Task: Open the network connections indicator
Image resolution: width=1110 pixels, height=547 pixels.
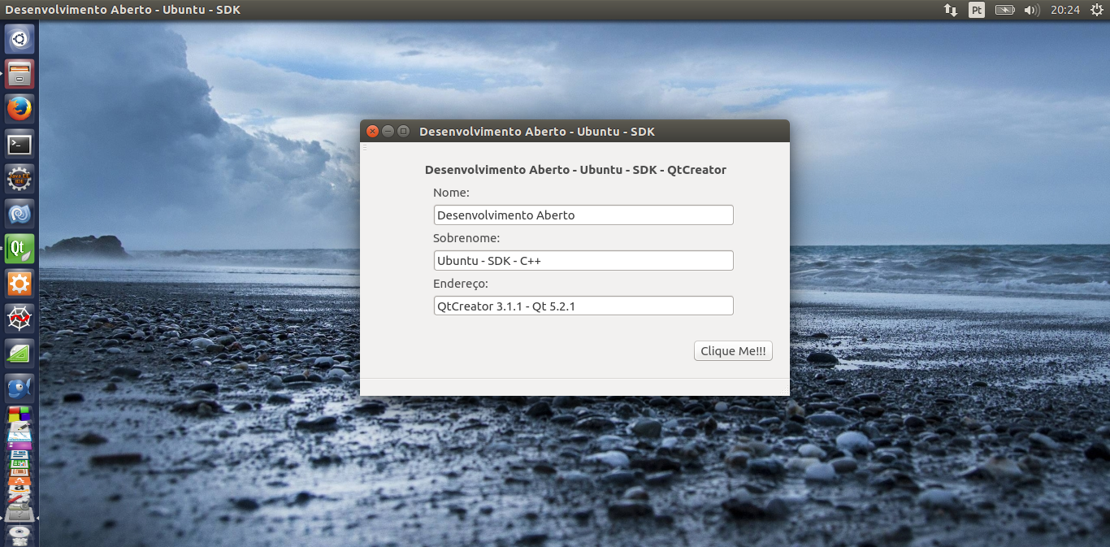Action: point(950,11)
